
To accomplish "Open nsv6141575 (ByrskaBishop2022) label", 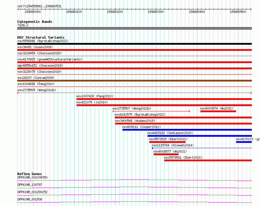I will (x=140, y=115).
